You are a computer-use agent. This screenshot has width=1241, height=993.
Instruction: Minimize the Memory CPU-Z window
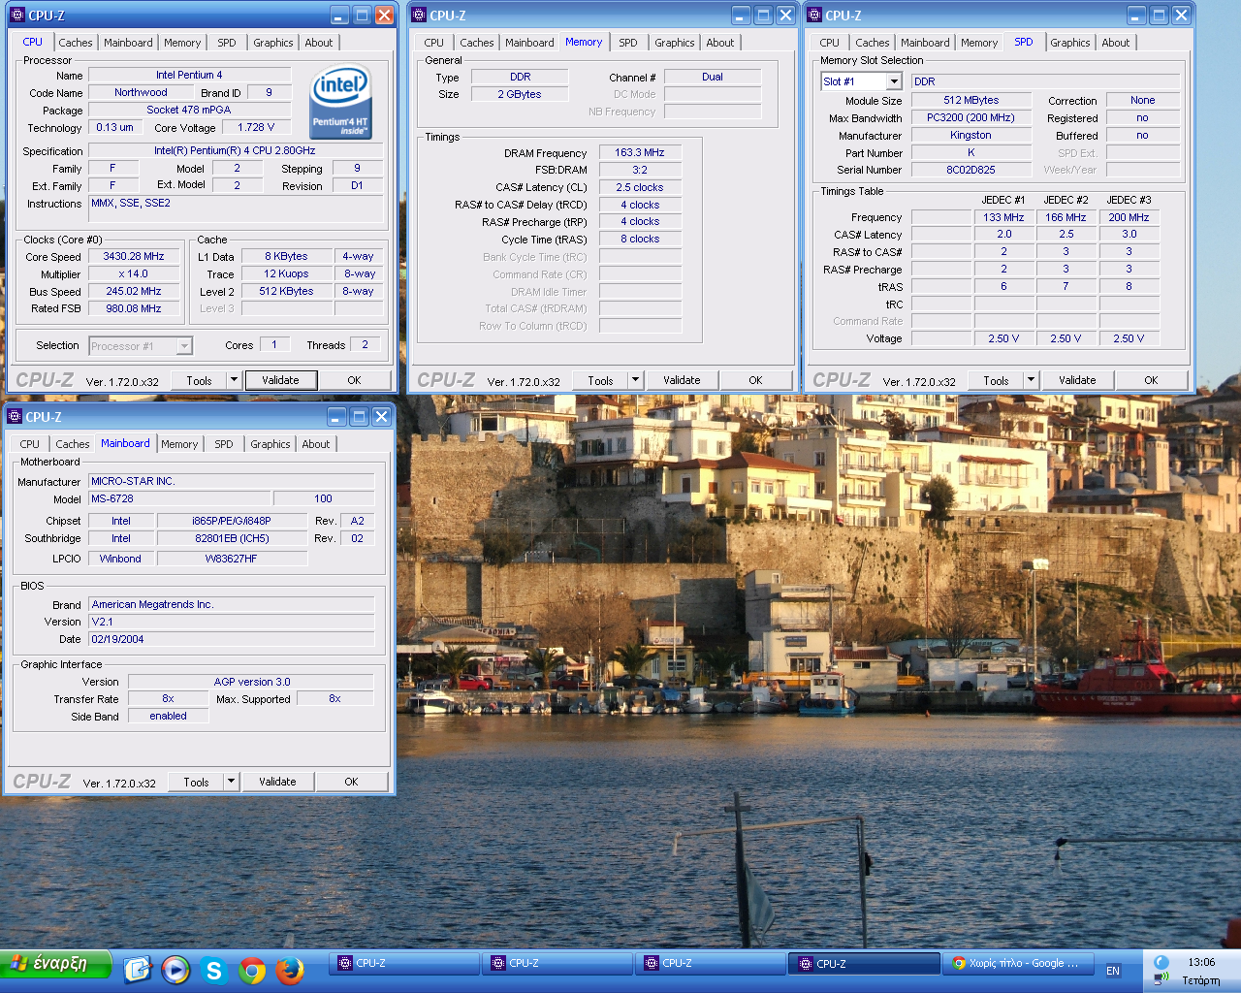(x=741, y=16)
